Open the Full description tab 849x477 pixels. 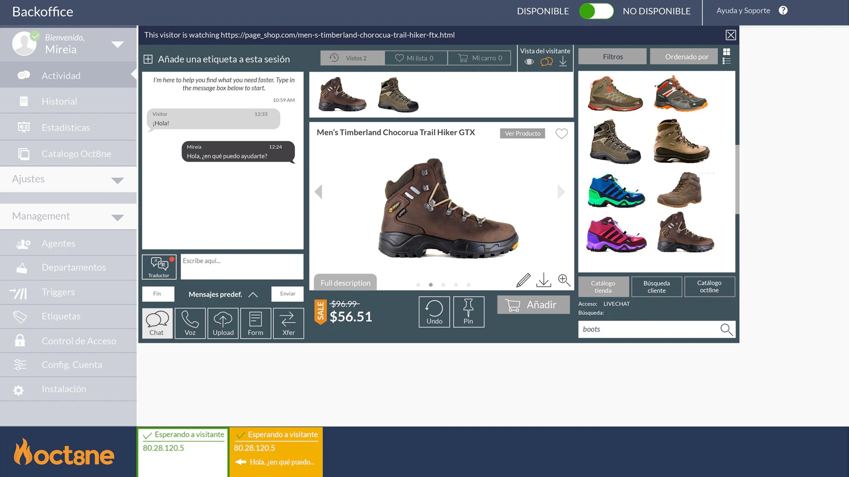click(x=345, y=282)
